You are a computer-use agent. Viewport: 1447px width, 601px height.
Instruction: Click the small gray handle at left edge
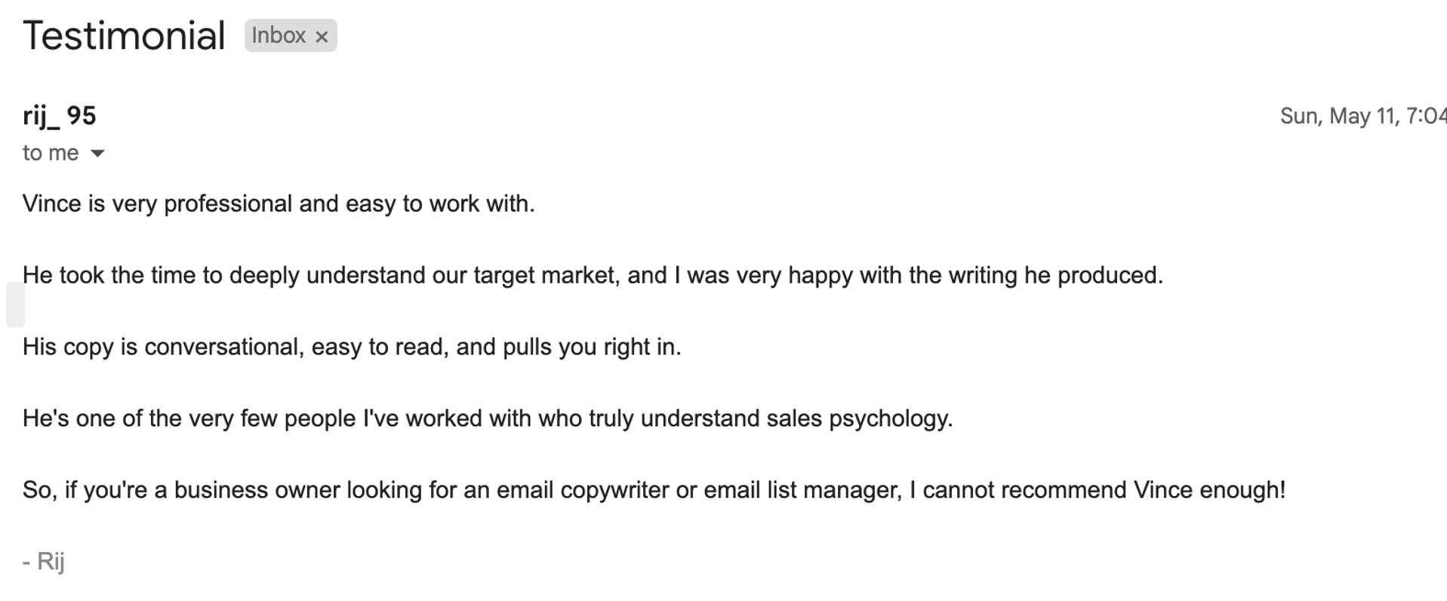coord(15,305)
